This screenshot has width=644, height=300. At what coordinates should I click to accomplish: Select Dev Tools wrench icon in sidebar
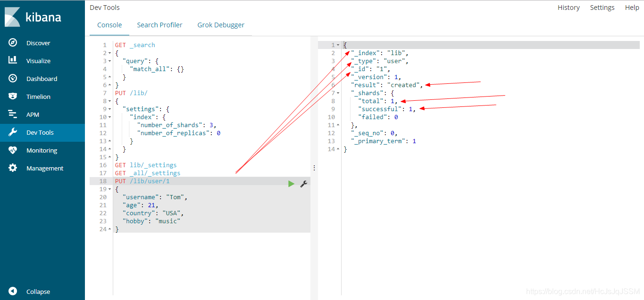tap(13, 132)
